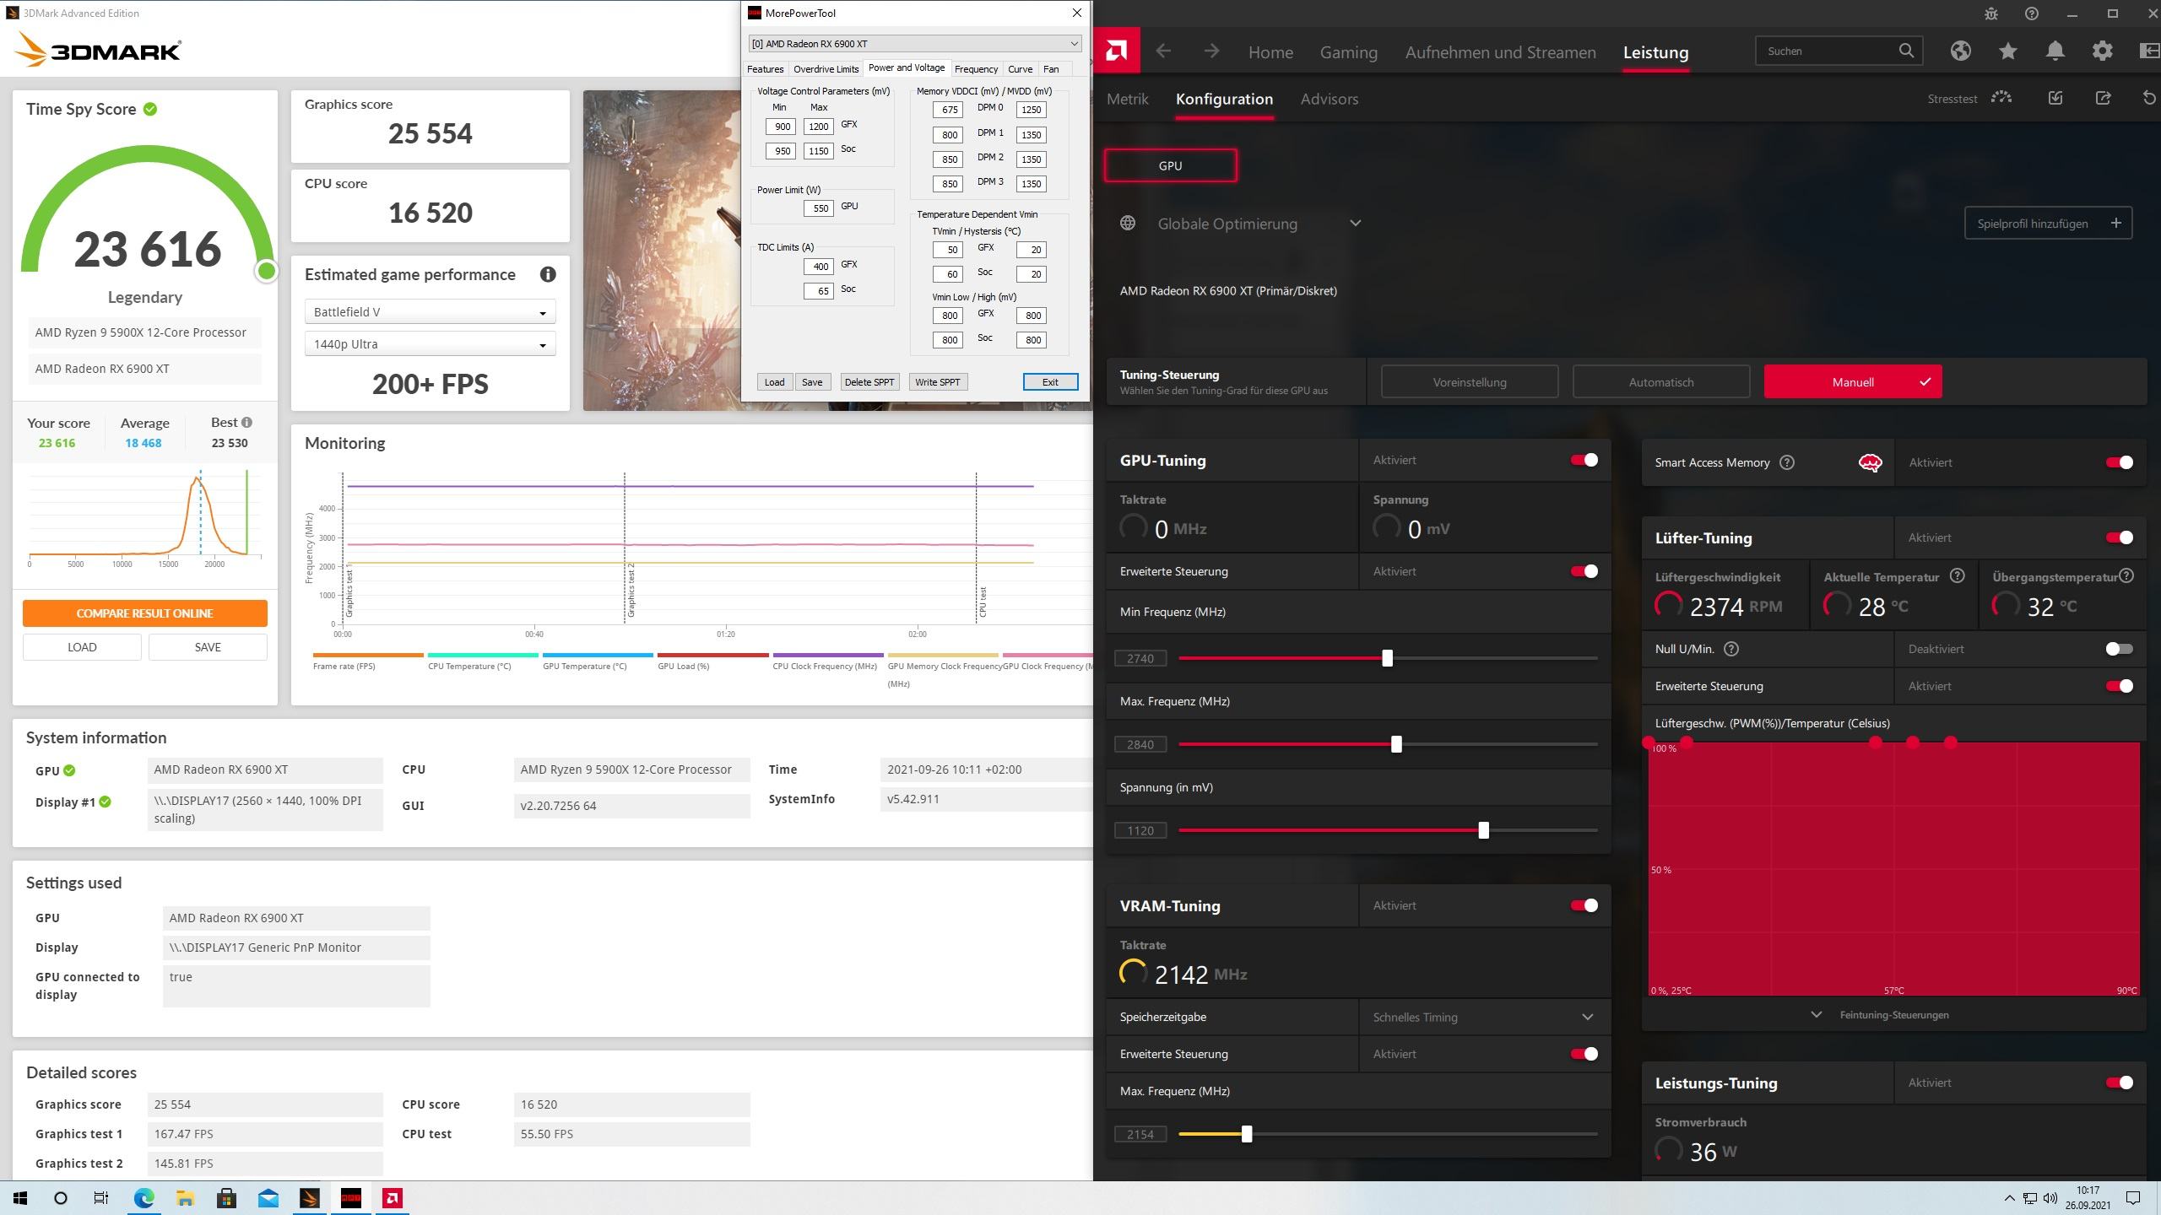Click Write SPPT in MorePowerTool
Screen dimensions: 2161x1215
(x=937, y=382)
